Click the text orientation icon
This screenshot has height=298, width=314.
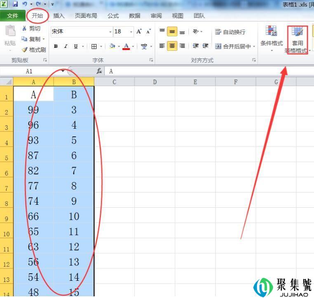(196, 32)
